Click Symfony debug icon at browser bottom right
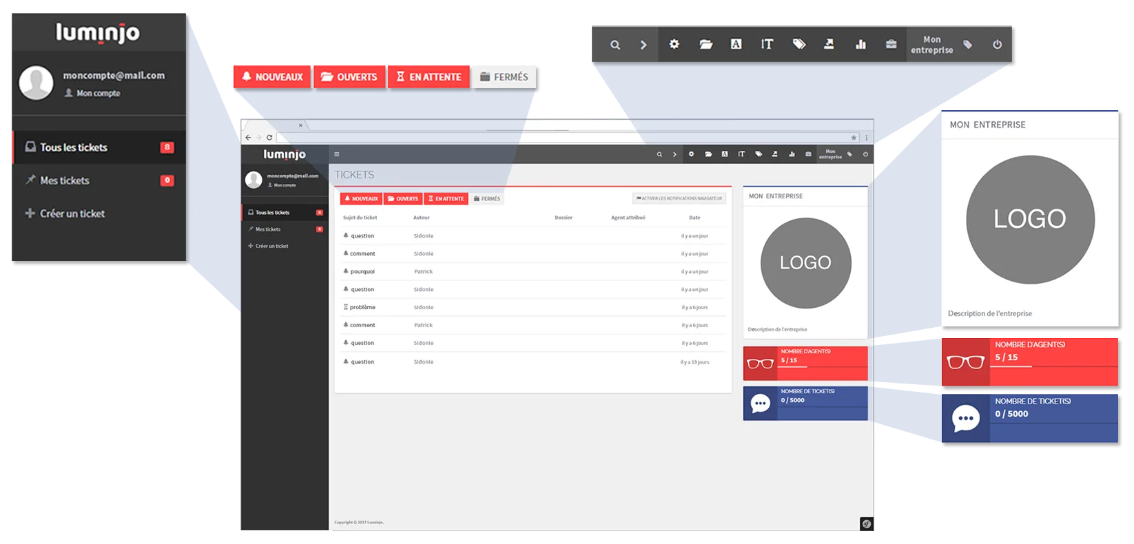 867,524
